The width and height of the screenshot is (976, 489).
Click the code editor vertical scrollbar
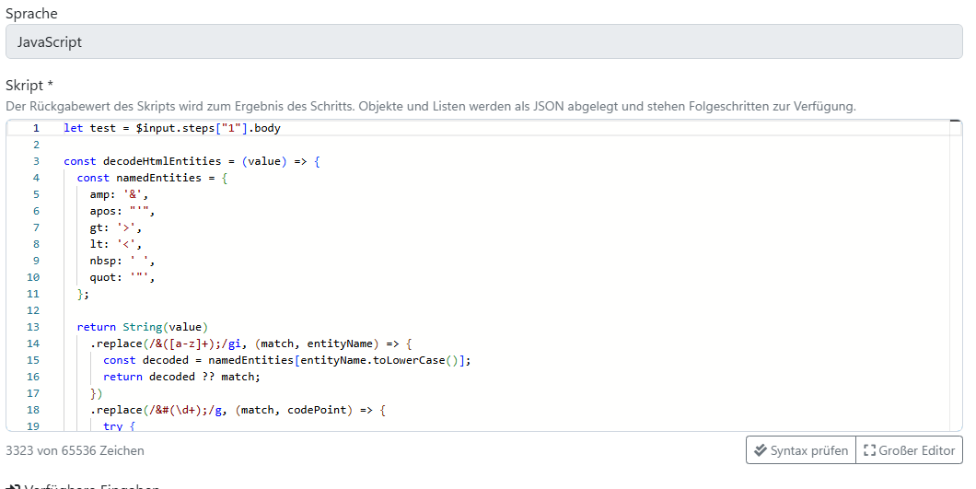956,274
